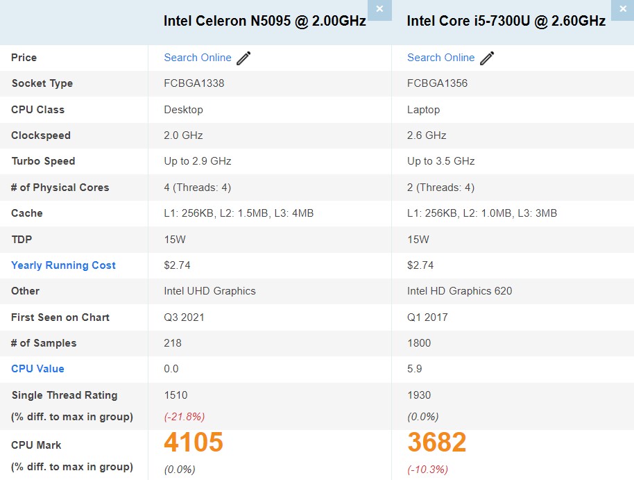Select 15W TDP value for Celeron N5095
Screen dimensions: 634x480
click(x=175, y=240)
